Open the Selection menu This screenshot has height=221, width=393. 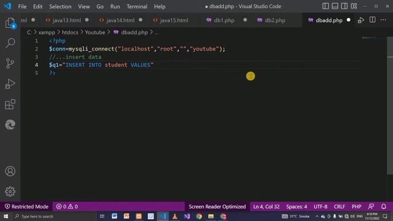pos(60,7)
